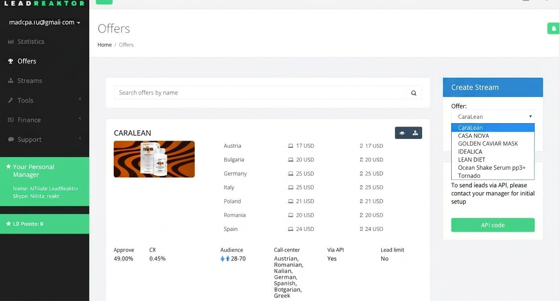Click the CARALEAN offer title
Screen dimensions: 560x301
(x=132, y=133)
